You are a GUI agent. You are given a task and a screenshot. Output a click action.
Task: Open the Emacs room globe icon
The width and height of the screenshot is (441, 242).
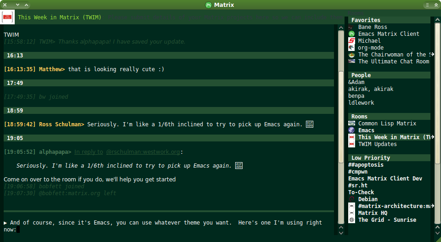(351, 130)
